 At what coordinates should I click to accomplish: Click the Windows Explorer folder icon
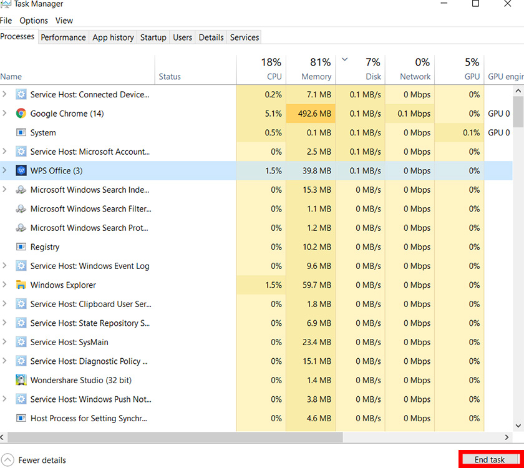point(21,285)
